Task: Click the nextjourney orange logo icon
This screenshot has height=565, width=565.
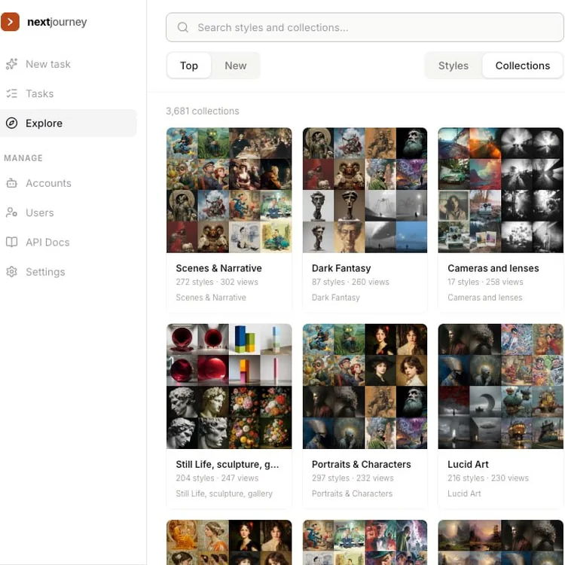Action: 10,22
